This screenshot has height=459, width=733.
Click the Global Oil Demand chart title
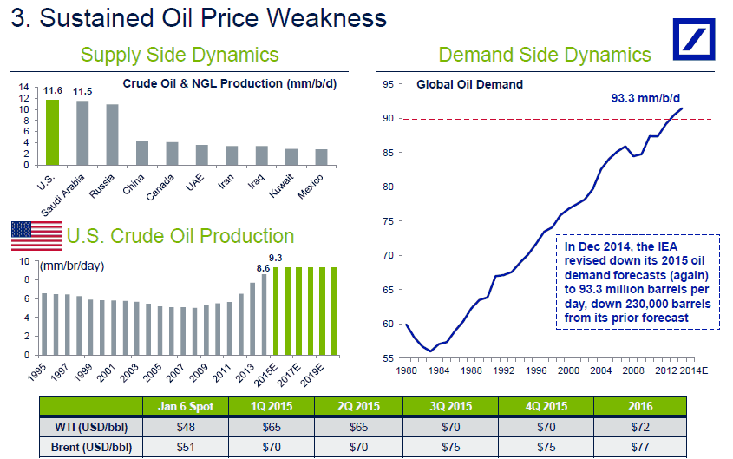pyautogui.click(x=469, y=85)
